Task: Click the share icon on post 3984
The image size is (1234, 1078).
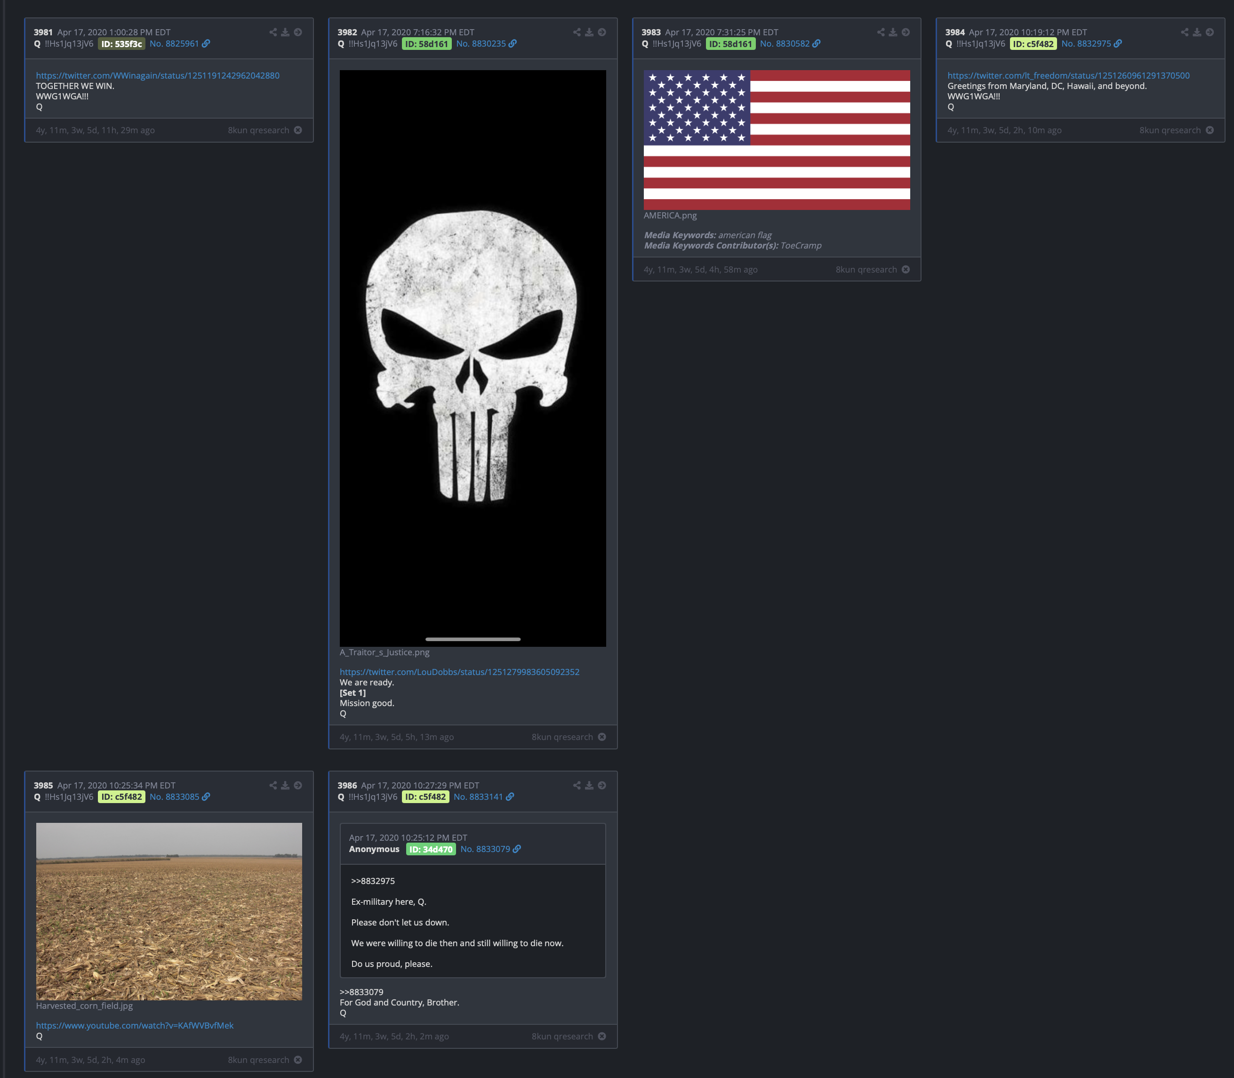Action: pos(1185,32)
